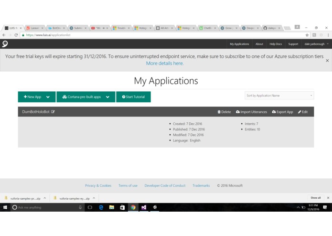
Task: Click the pencil icon next to DumBotHoloBot
Action: click(53, 112)
